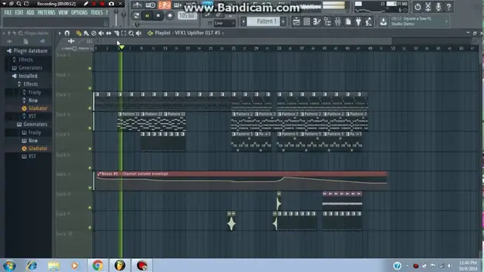Toggle pattern/song mode button
Image resolution: width=484 pixels, height=272 pixels.
point(136,15)
